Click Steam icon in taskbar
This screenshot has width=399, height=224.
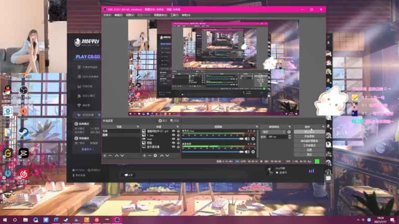(x=66, y=220)
